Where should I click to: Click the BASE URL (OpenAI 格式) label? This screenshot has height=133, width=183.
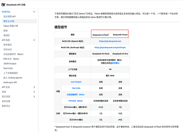(73, 41)
